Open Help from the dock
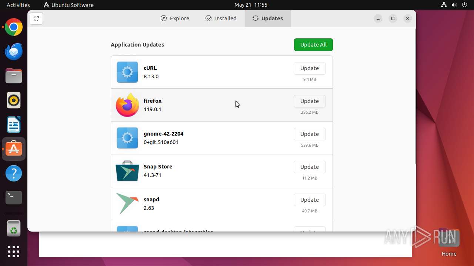 point(14,173)
